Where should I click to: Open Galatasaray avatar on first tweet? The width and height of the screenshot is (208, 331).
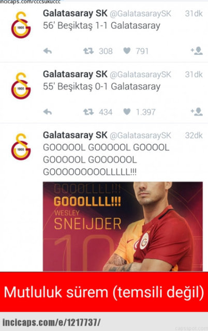(x=21, y=25)
